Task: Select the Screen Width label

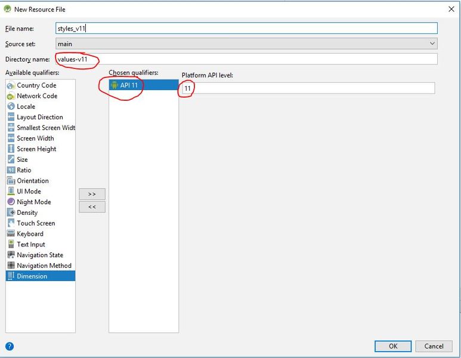Action: 35,138
